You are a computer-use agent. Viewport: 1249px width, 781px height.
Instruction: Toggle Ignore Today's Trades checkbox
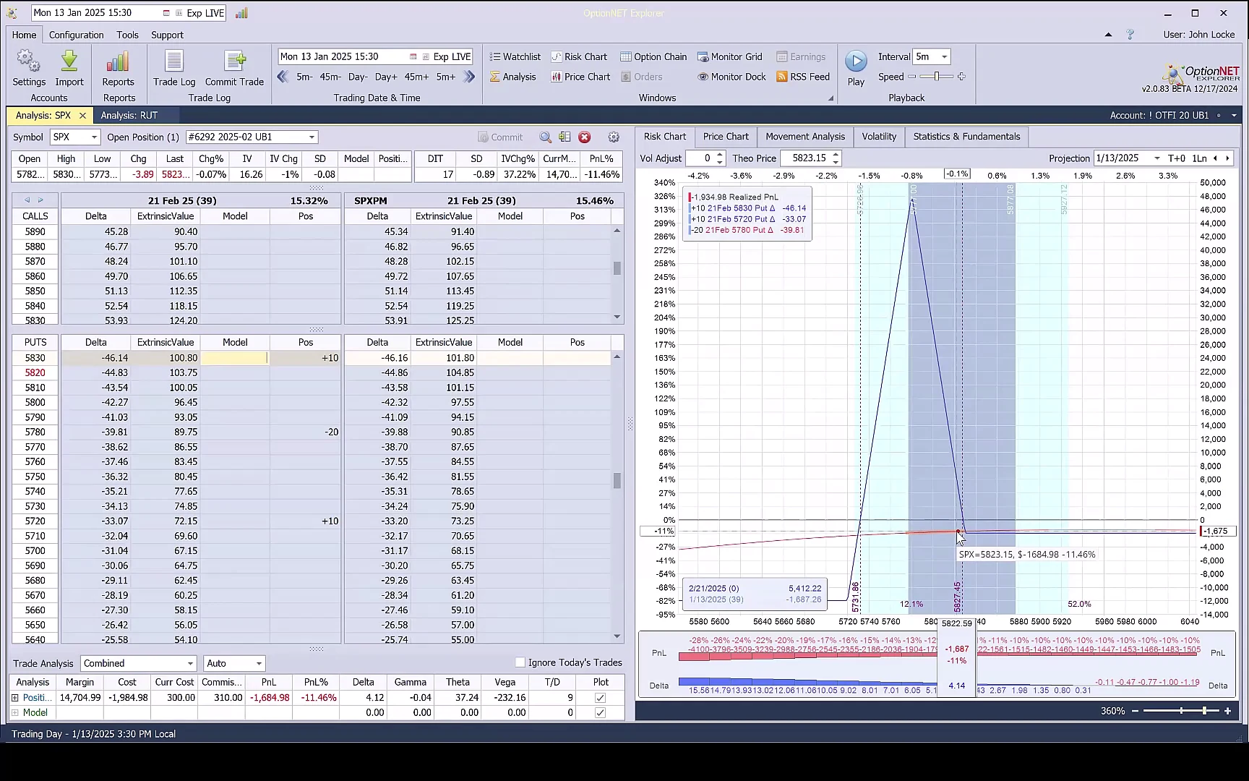point(520,662)
